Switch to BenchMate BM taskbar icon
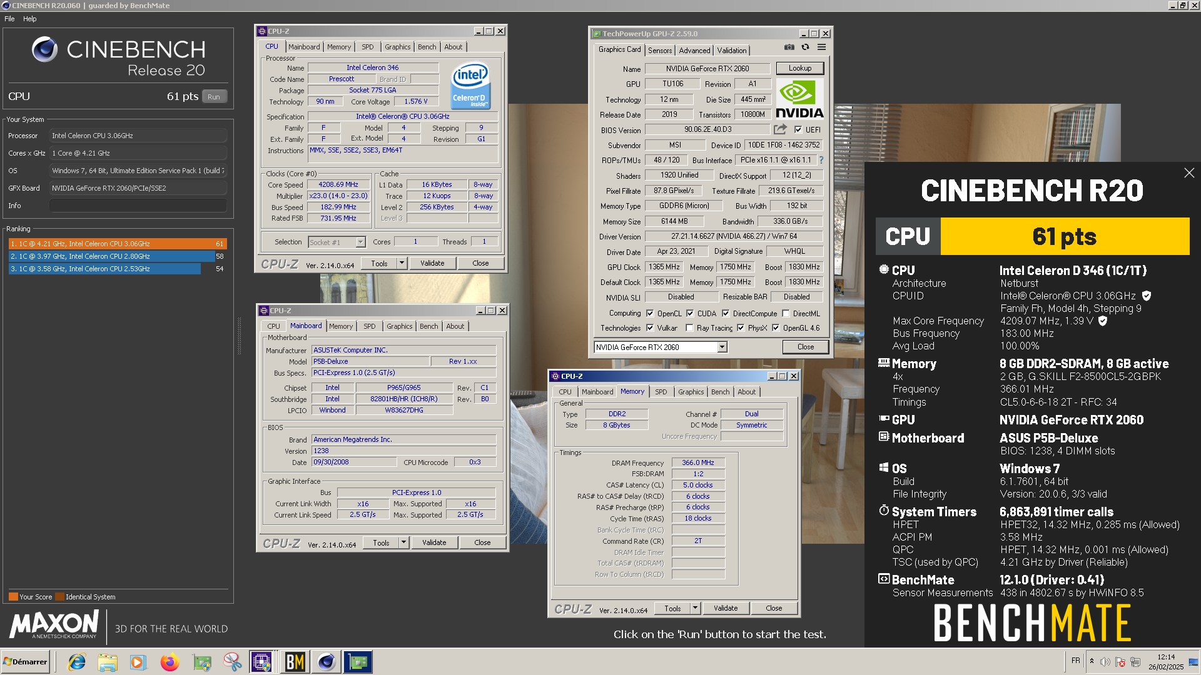The height and width of the screenshot is (675, 1201). click(x=295, y=662)
